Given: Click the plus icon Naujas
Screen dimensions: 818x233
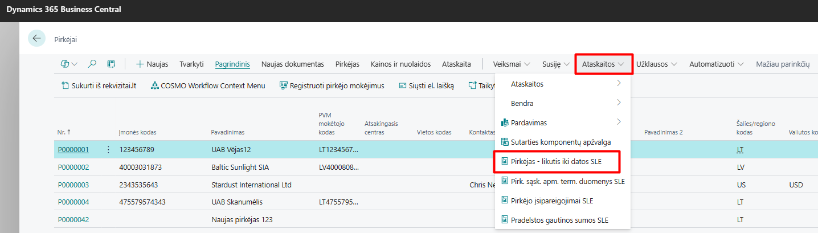Looking at the screenshot, I should point(152,64).
